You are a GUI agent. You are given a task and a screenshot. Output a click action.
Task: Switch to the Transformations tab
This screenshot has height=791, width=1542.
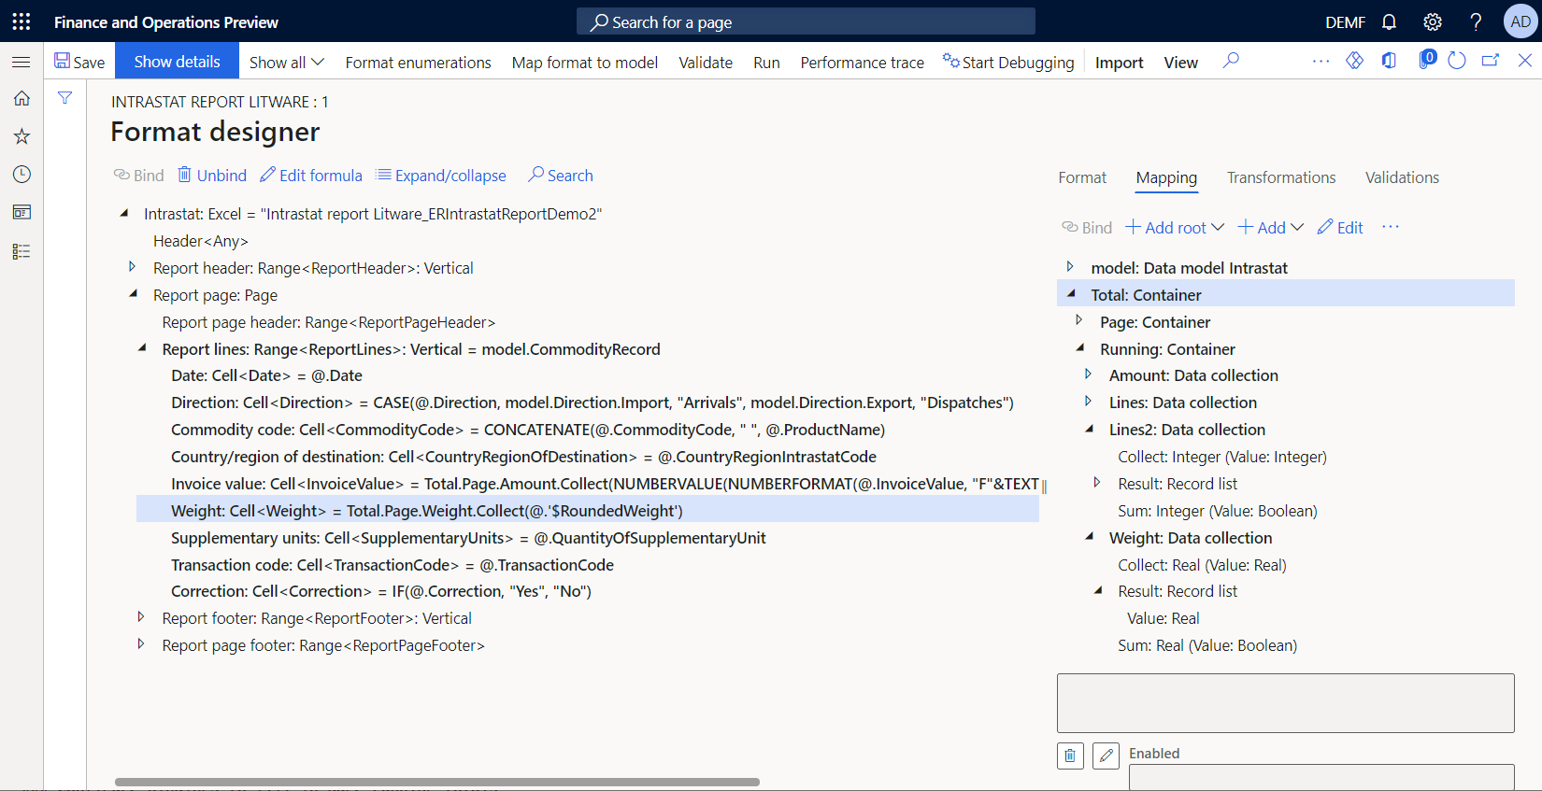(1281, 177)
